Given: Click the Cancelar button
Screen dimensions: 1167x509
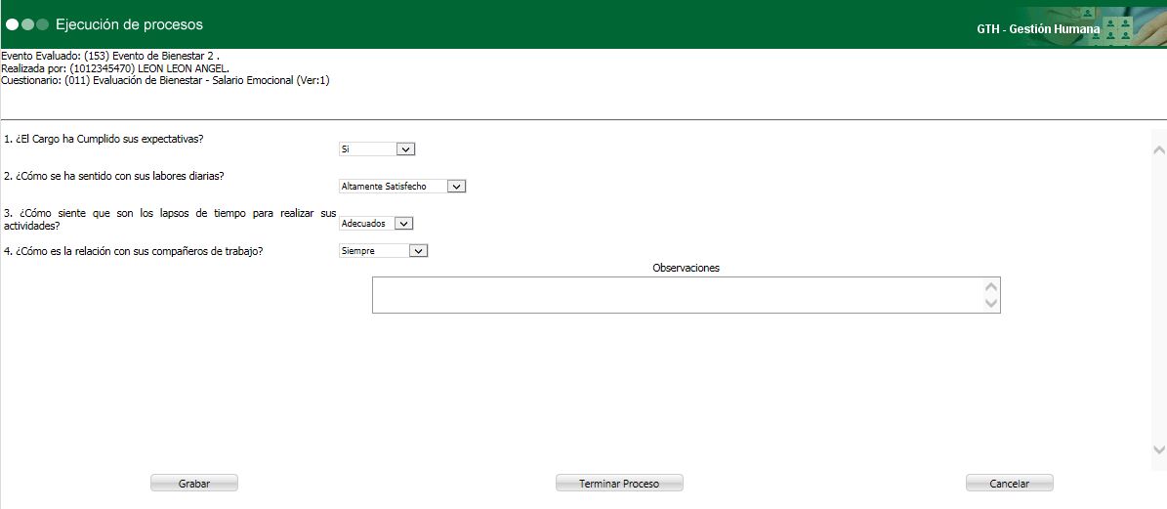Looking at the screenshot, I should 1009,483.
